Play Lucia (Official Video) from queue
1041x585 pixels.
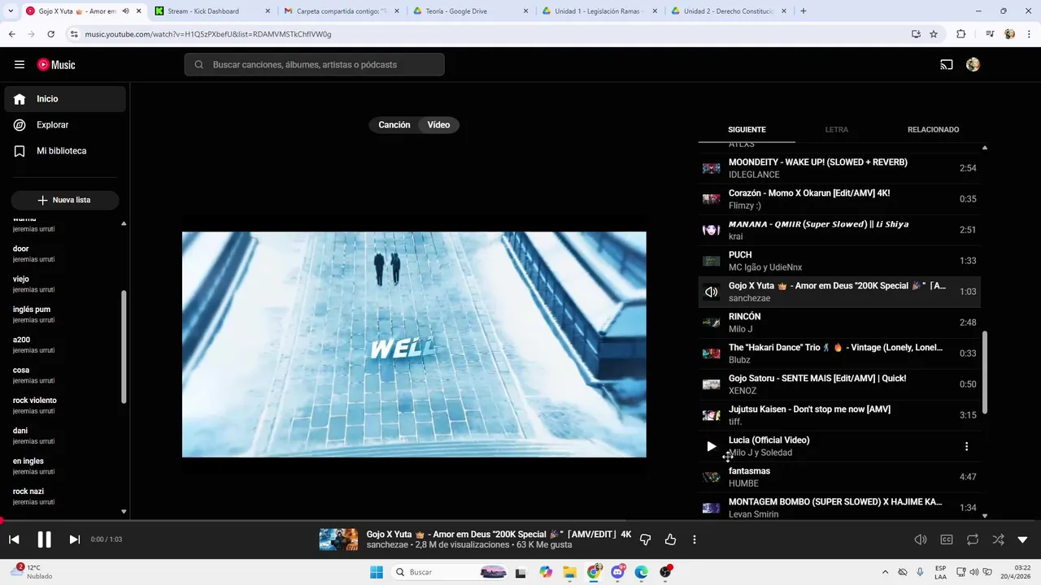712,446
